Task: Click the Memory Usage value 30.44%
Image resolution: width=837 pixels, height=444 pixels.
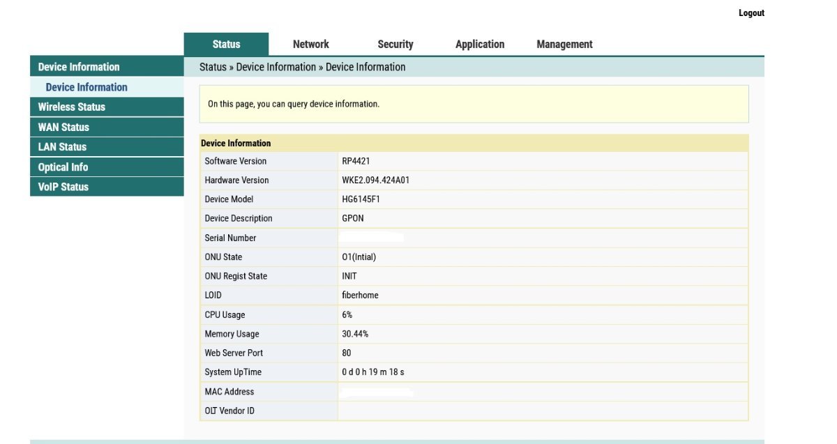Action: point(355,334)
